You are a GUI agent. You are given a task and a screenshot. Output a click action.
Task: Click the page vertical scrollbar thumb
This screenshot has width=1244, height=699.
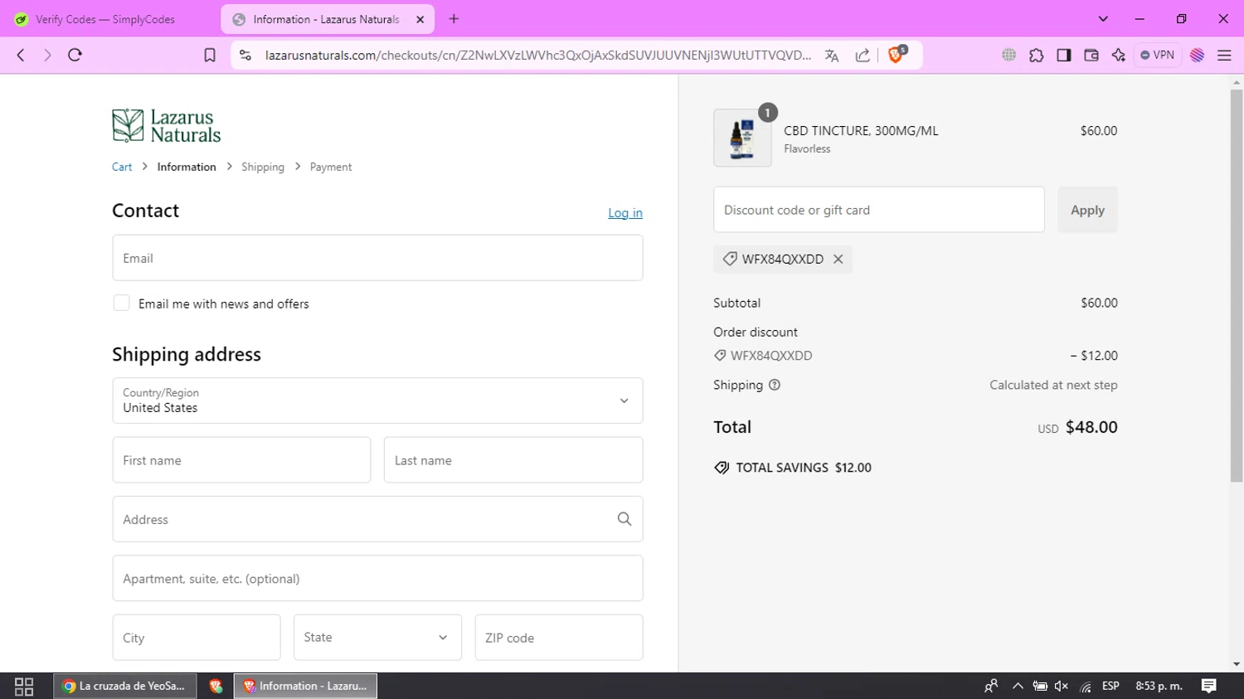[1237, 285]
